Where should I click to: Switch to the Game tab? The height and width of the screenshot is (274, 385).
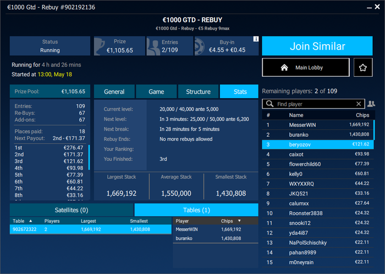156,92
